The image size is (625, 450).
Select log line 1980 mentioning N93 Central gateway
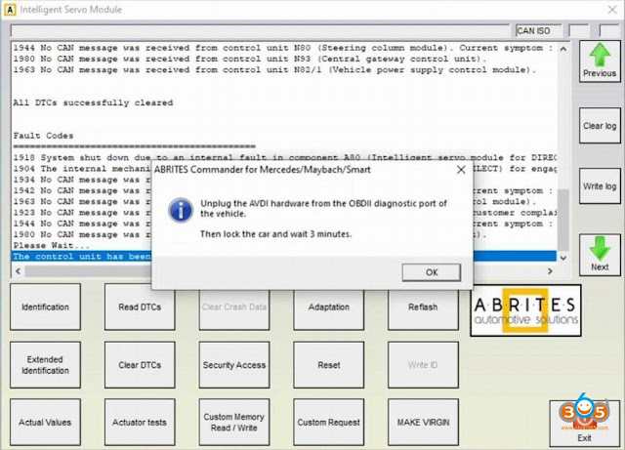pyautogui.click(x=250, y=59)
